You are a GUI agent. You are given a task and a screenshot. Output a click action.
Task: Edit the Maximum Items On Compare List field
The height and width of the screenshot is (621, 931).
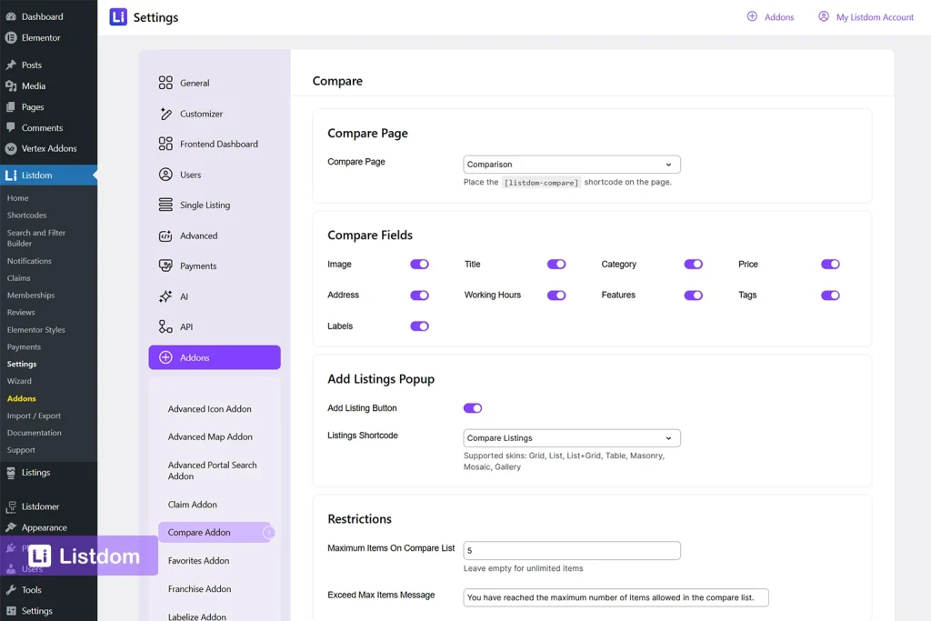pos(571,550)
